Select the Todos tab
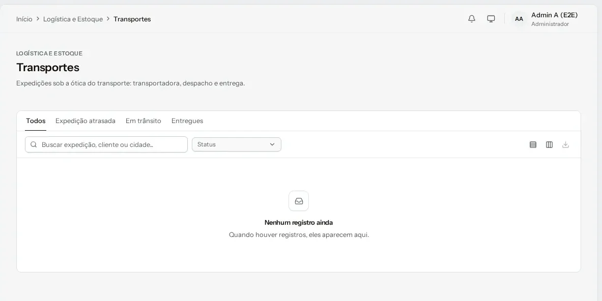602x301 pixels. click(x=36, y=121)
